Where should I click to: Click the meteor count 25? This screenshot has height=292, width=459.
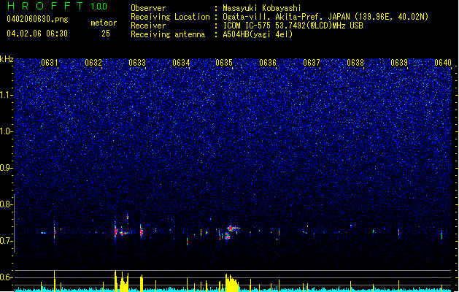coord(106,34)
